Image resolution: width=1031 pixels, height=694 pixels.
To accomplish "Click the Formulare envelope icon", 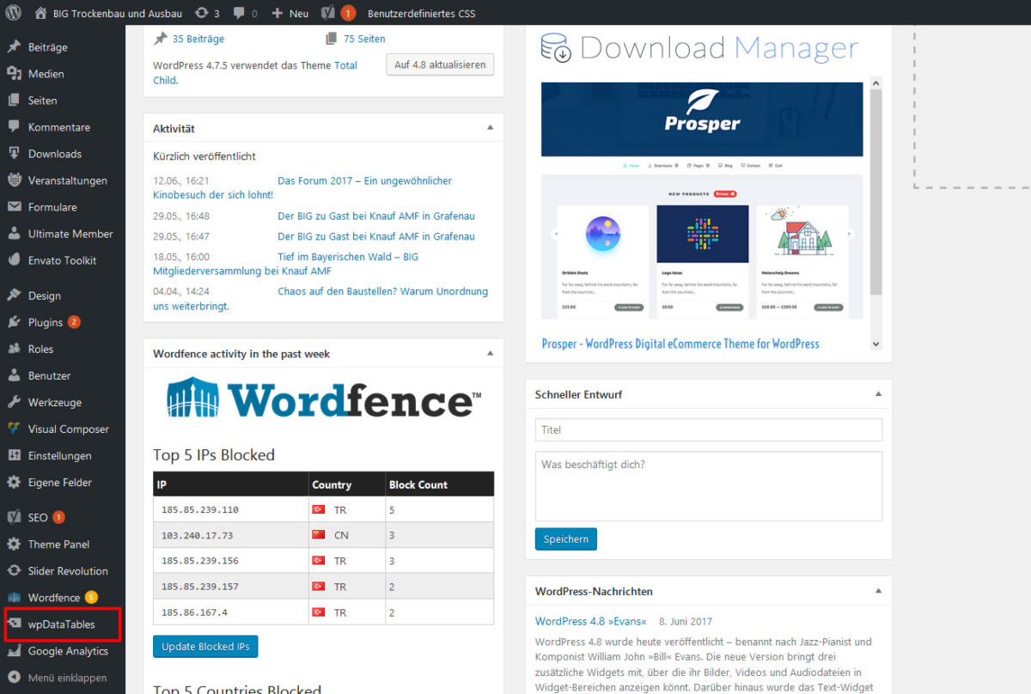I will (x=14, y=207).
